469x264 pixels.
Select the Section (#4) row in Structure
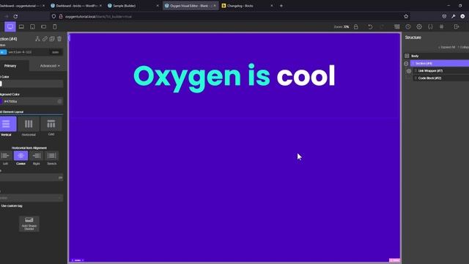click(440, 64)
